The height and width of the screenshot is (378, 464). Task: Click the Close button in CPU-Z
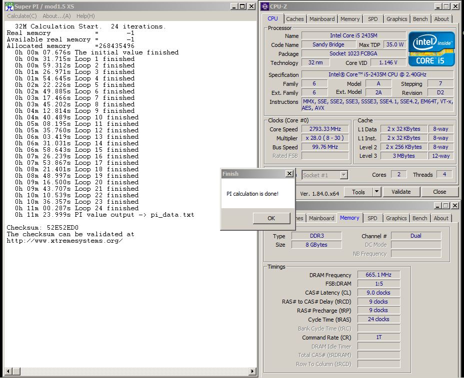pos(439,192)
